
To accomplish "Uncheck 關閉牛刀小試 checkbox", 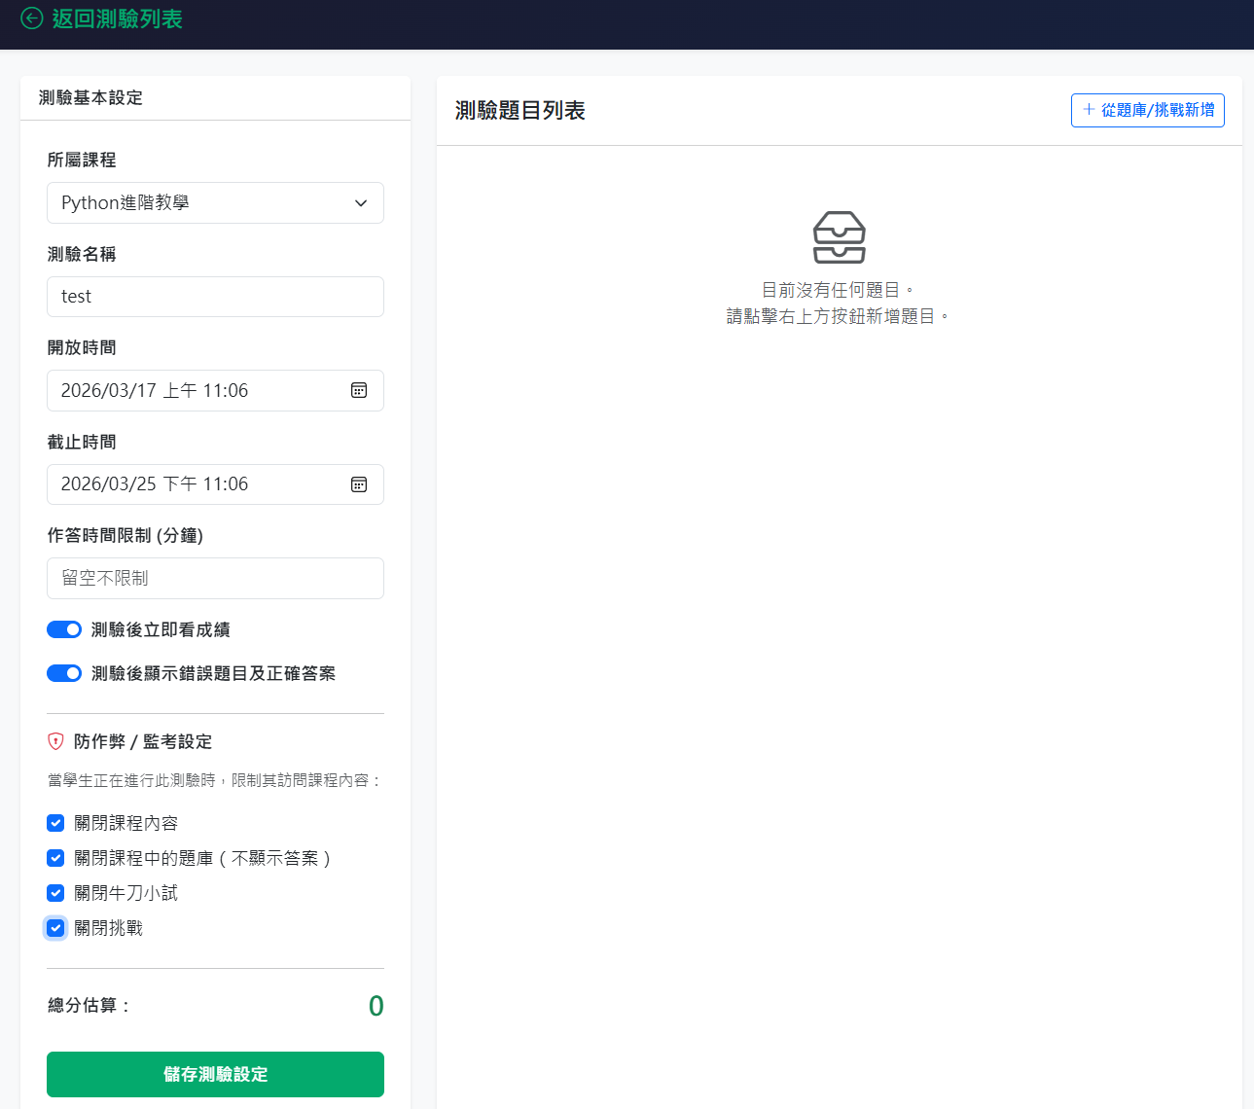I will tap(55, 893).
